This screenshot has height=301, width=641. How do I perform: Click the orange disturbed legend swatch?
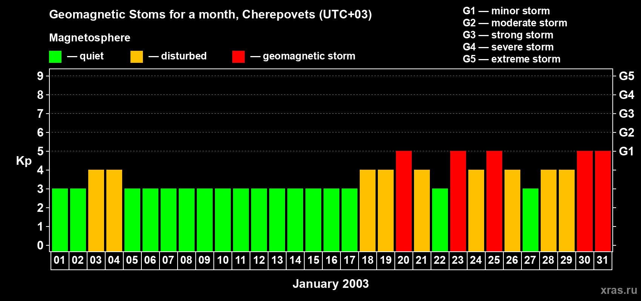(136, 57)
